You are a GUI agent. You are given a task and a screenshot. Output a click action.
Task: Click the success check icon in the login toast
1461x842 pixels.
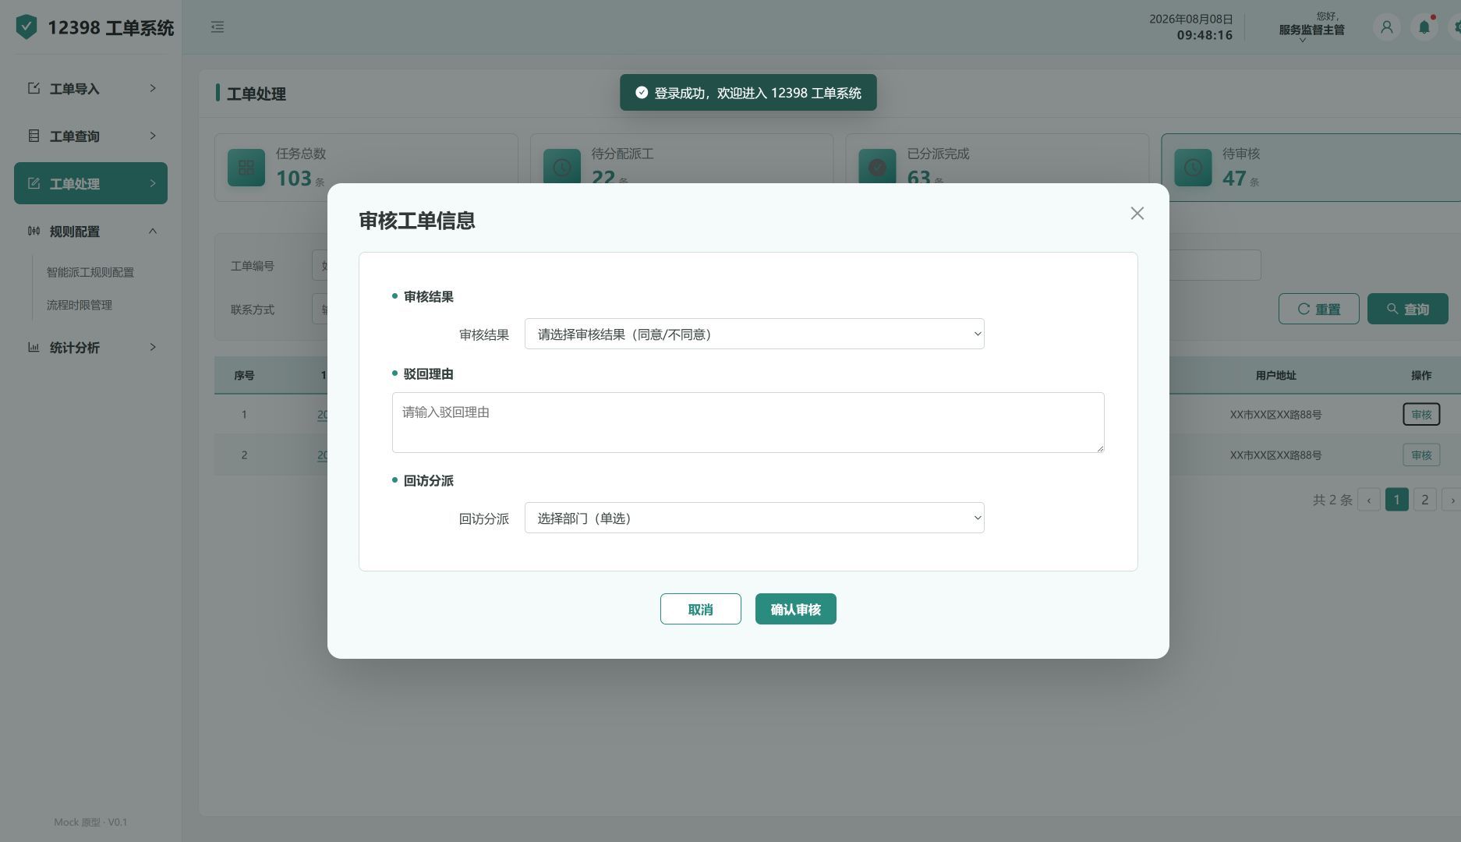click(x=642, y=93)
